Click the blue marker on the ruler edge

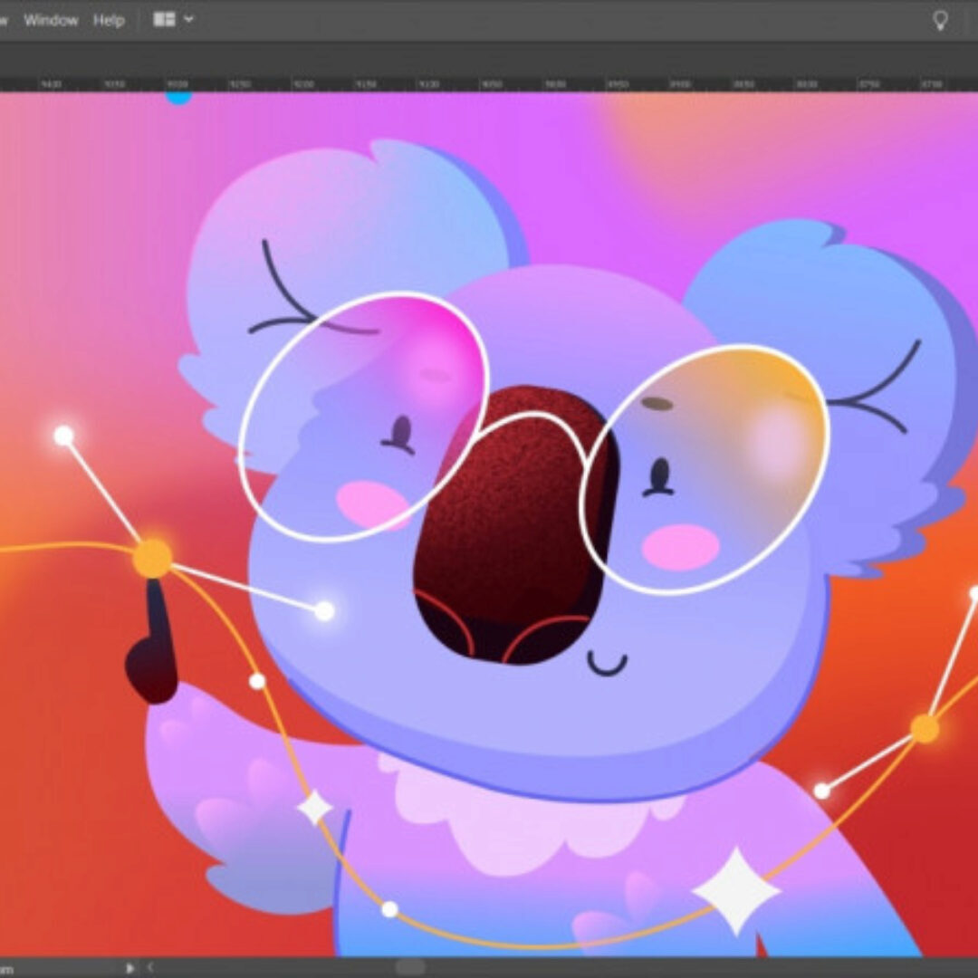point(178,96)
